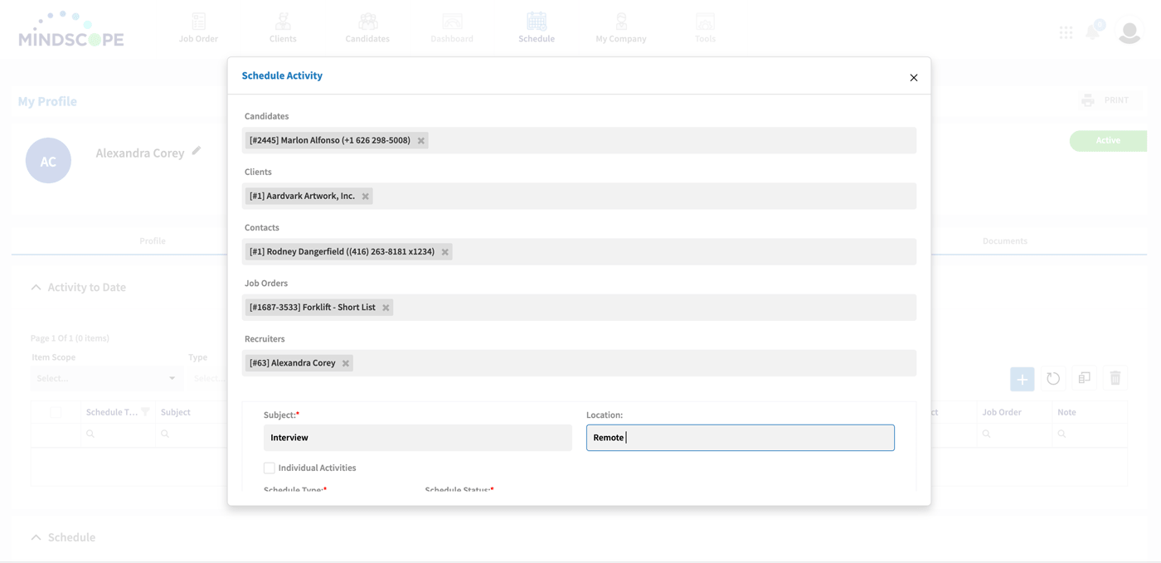Collapse the Schedule section
This screenshot has height=563, width=1161.
[36, 537]
